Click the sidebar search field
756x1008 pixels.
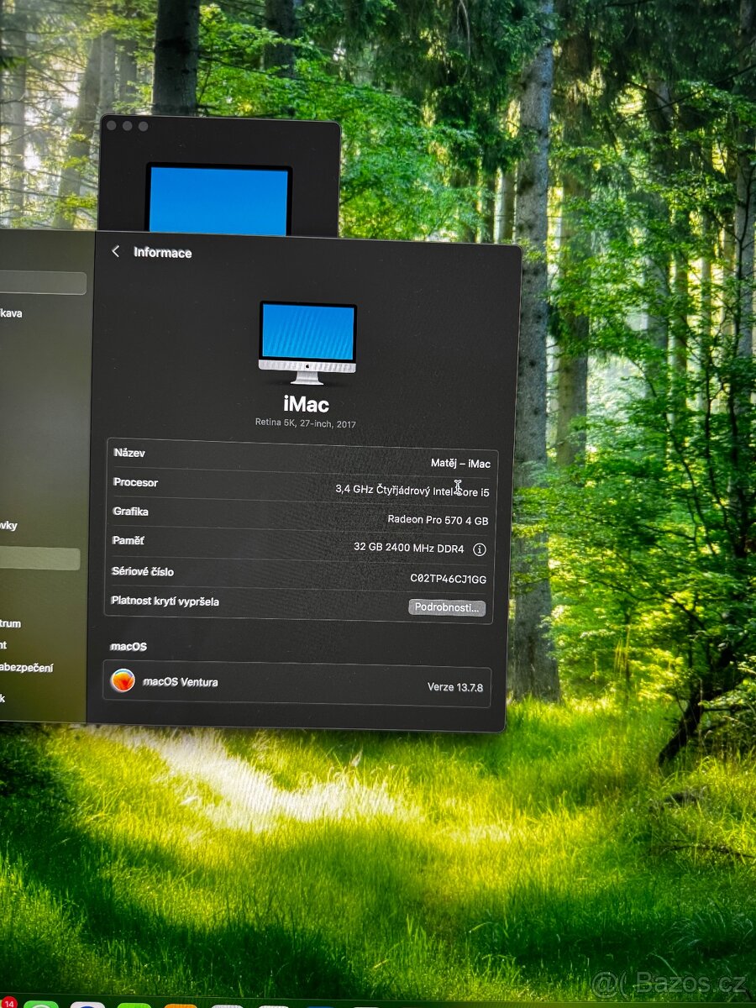[x=42, y=283]
